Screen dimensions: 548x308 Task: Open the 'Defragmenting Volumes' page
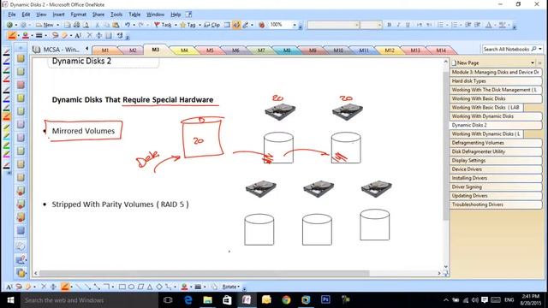(496, 143)
